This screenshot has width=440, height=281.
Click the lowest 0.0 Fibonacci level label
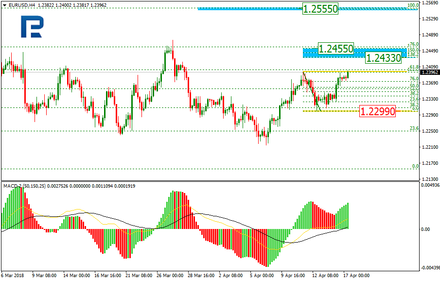point(415,166)
